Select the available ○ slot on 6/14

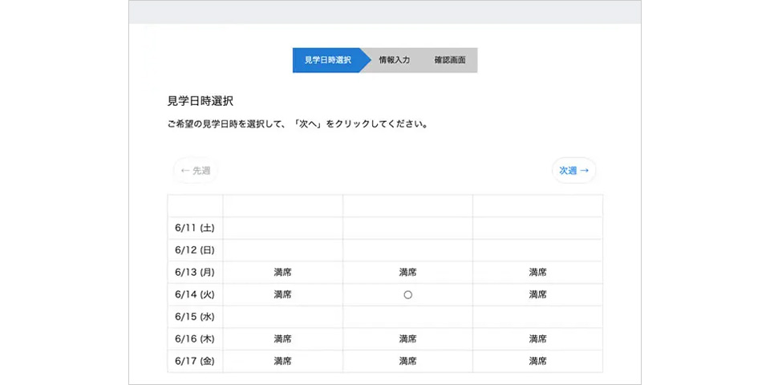pyautogui.click(x=407, y=294)
